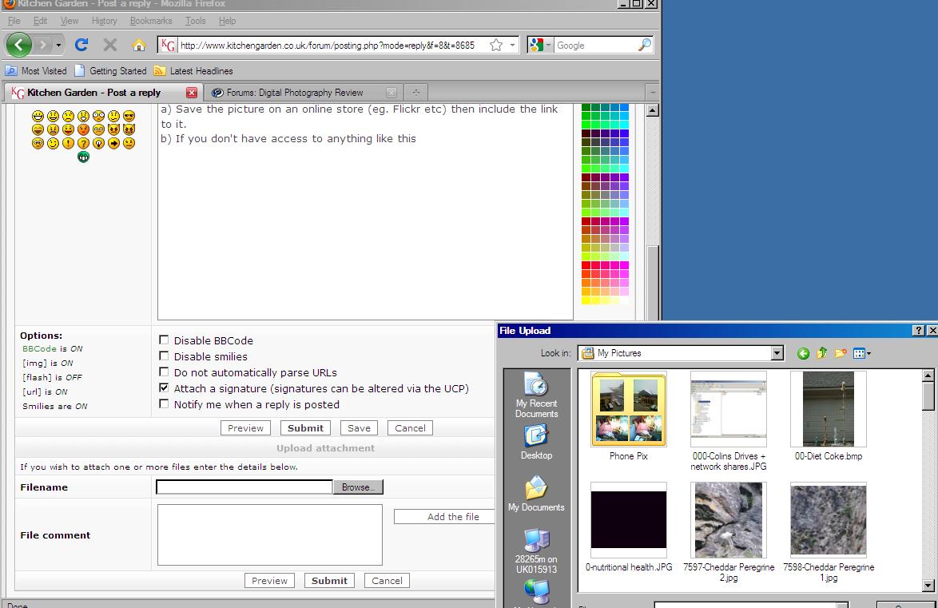This screenshot has width=938, height=608.
Task: Expand the Look in folder dropdown
Action: [777, 353]
